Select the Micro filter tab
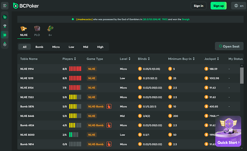This screenshot has width=247, height=151. [56, 47]
